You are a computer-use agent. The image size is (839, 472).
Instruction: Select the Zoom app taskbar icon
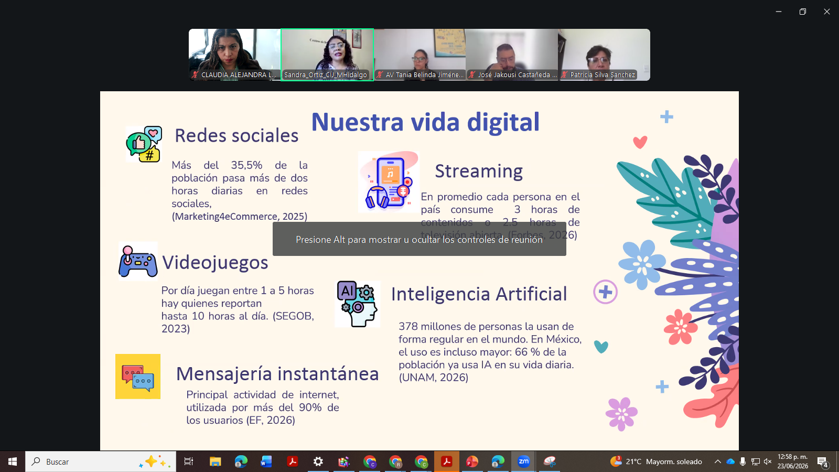[524, 462]
